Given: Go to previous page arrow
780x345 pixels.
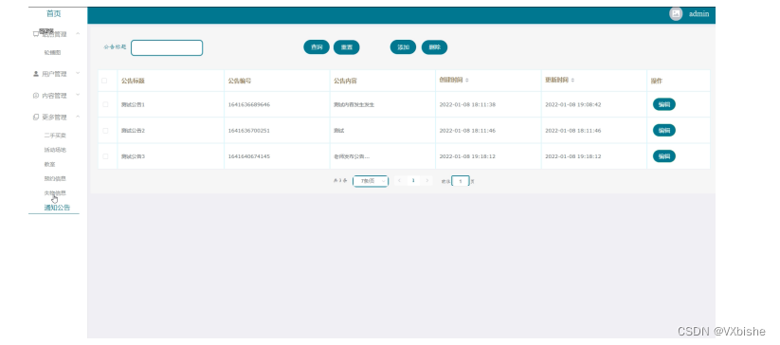Looking at the screenshot, I should click(399, 181).
